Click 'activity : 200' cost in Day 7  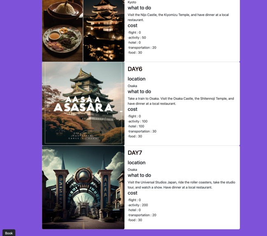click(138, 205)
